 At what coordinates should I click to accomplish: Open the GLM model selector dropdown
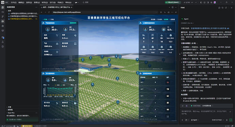218,120
